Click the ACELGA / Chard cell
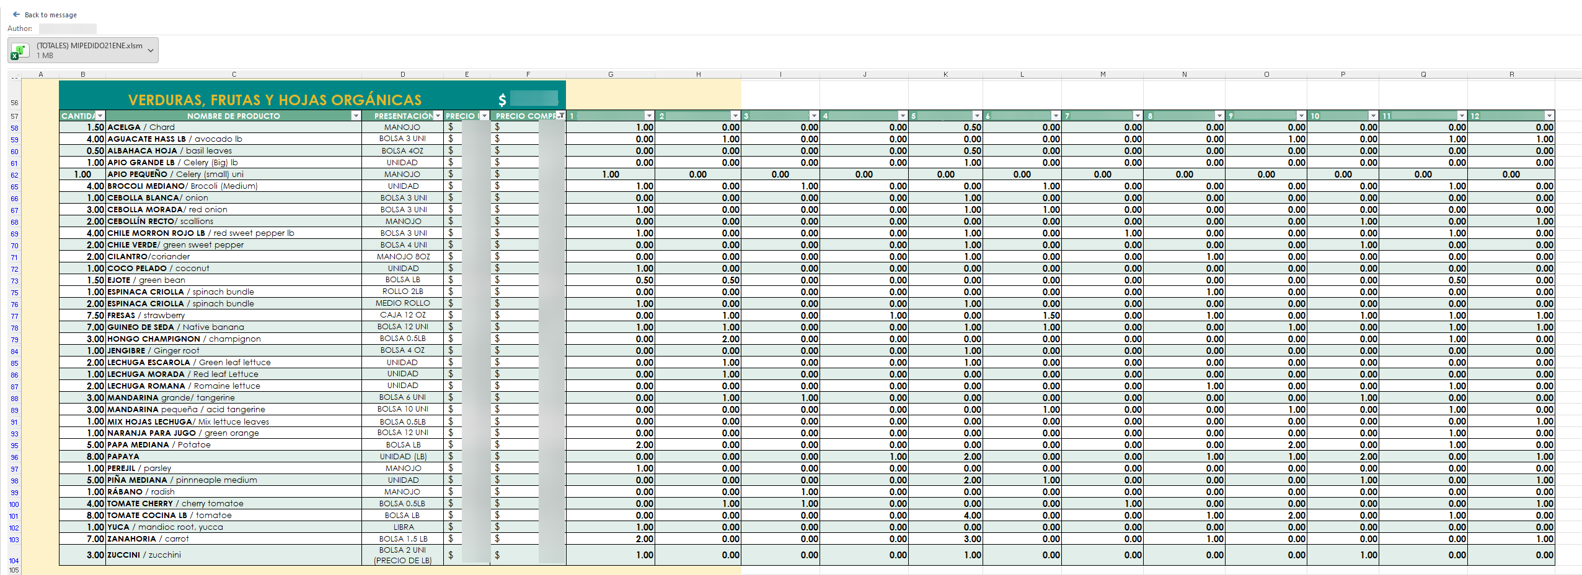Image resolution: width=1582 pixels, height=575 pixels. pyautogui.click(x=234, y=128)
